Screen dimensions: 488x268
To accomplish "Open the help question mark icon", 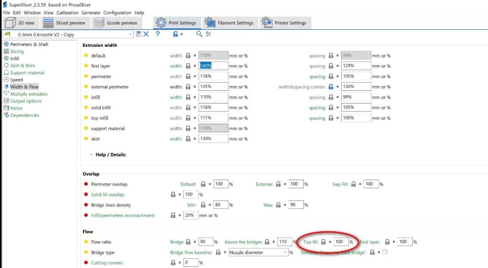I will (x=158, y=34).
